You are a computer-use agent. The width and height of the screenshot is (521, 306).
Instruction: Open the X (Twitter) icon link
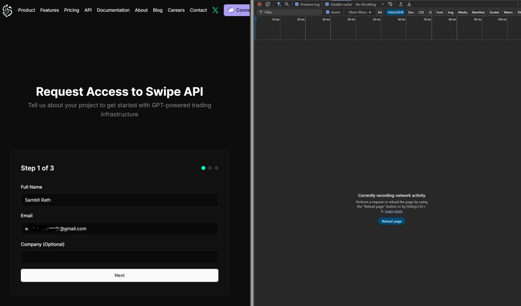[x=215, y=10]
